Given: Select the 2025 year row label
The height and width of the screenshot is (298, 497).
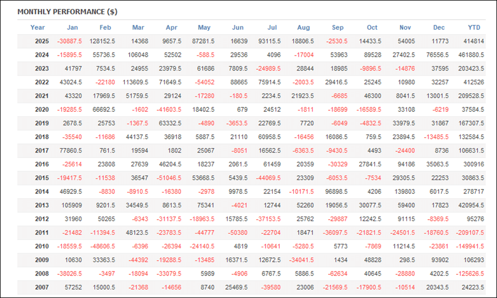Looking at the screenshot, I should [41, 41].
